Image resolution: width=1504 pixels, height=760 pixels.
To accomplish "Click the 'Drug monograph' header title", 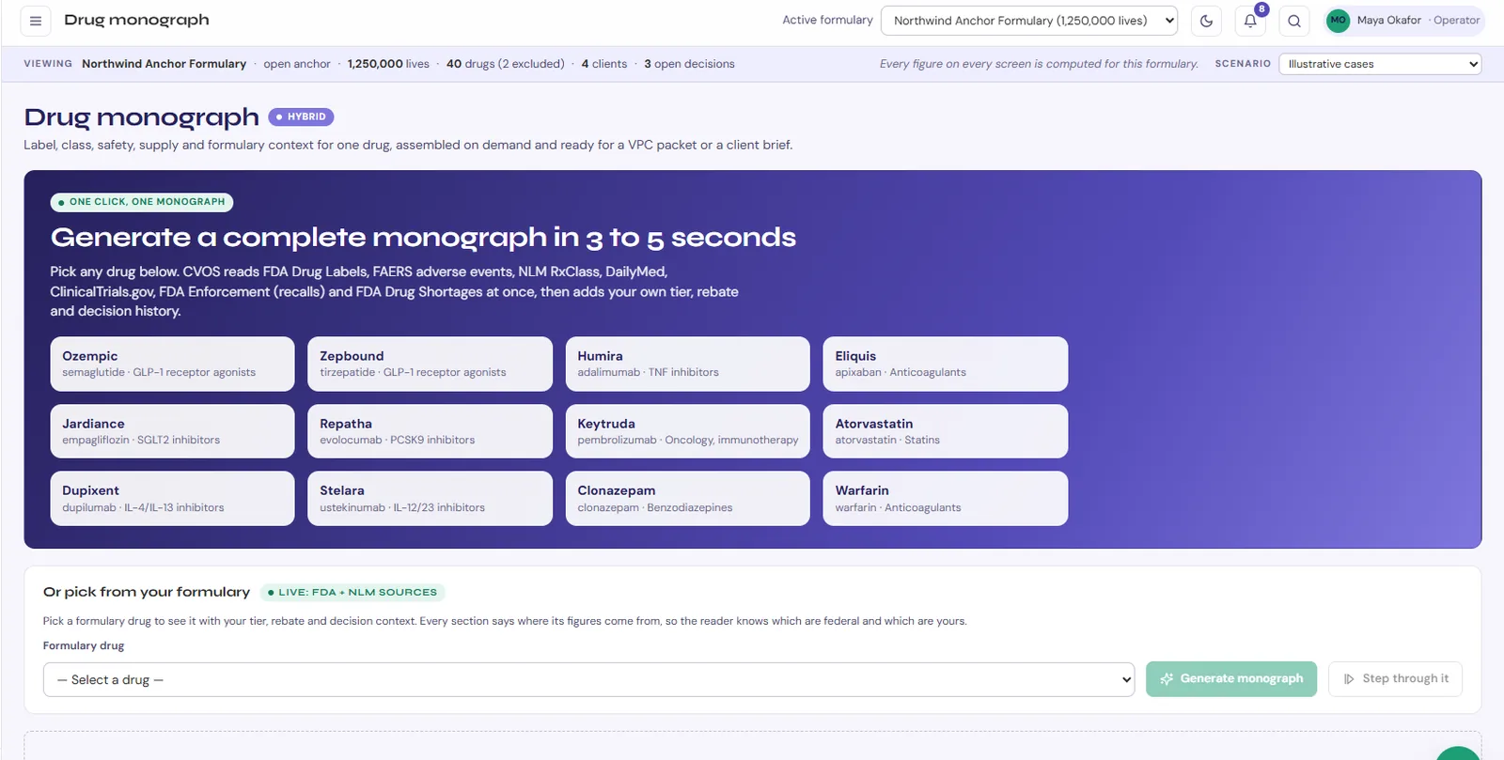I will click(x=136, y=20).
